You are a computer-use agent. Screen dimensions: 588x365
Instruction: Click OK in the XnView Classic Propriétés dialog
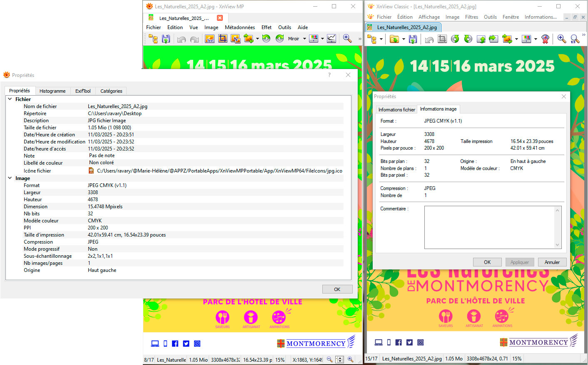pos(487,262)
